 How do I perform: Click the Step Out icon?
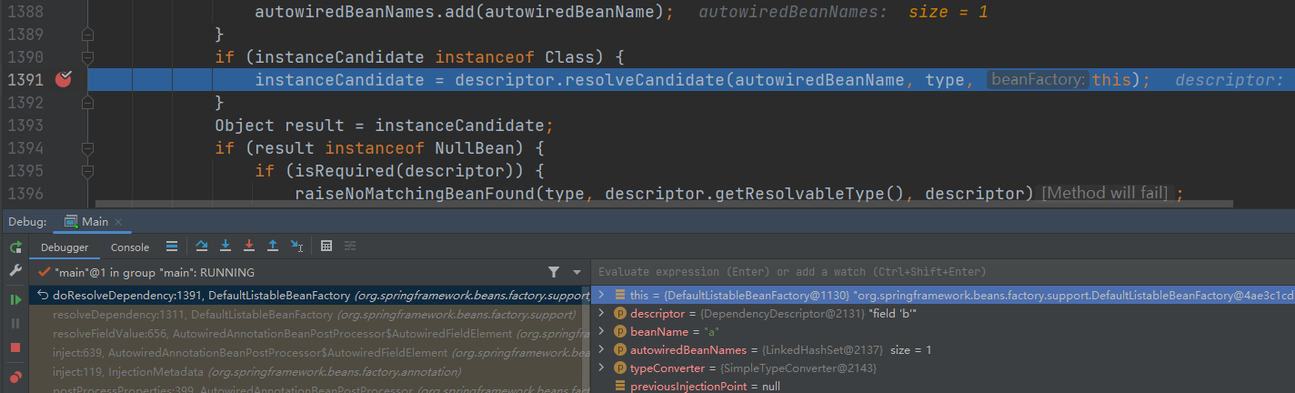(273, 247)
